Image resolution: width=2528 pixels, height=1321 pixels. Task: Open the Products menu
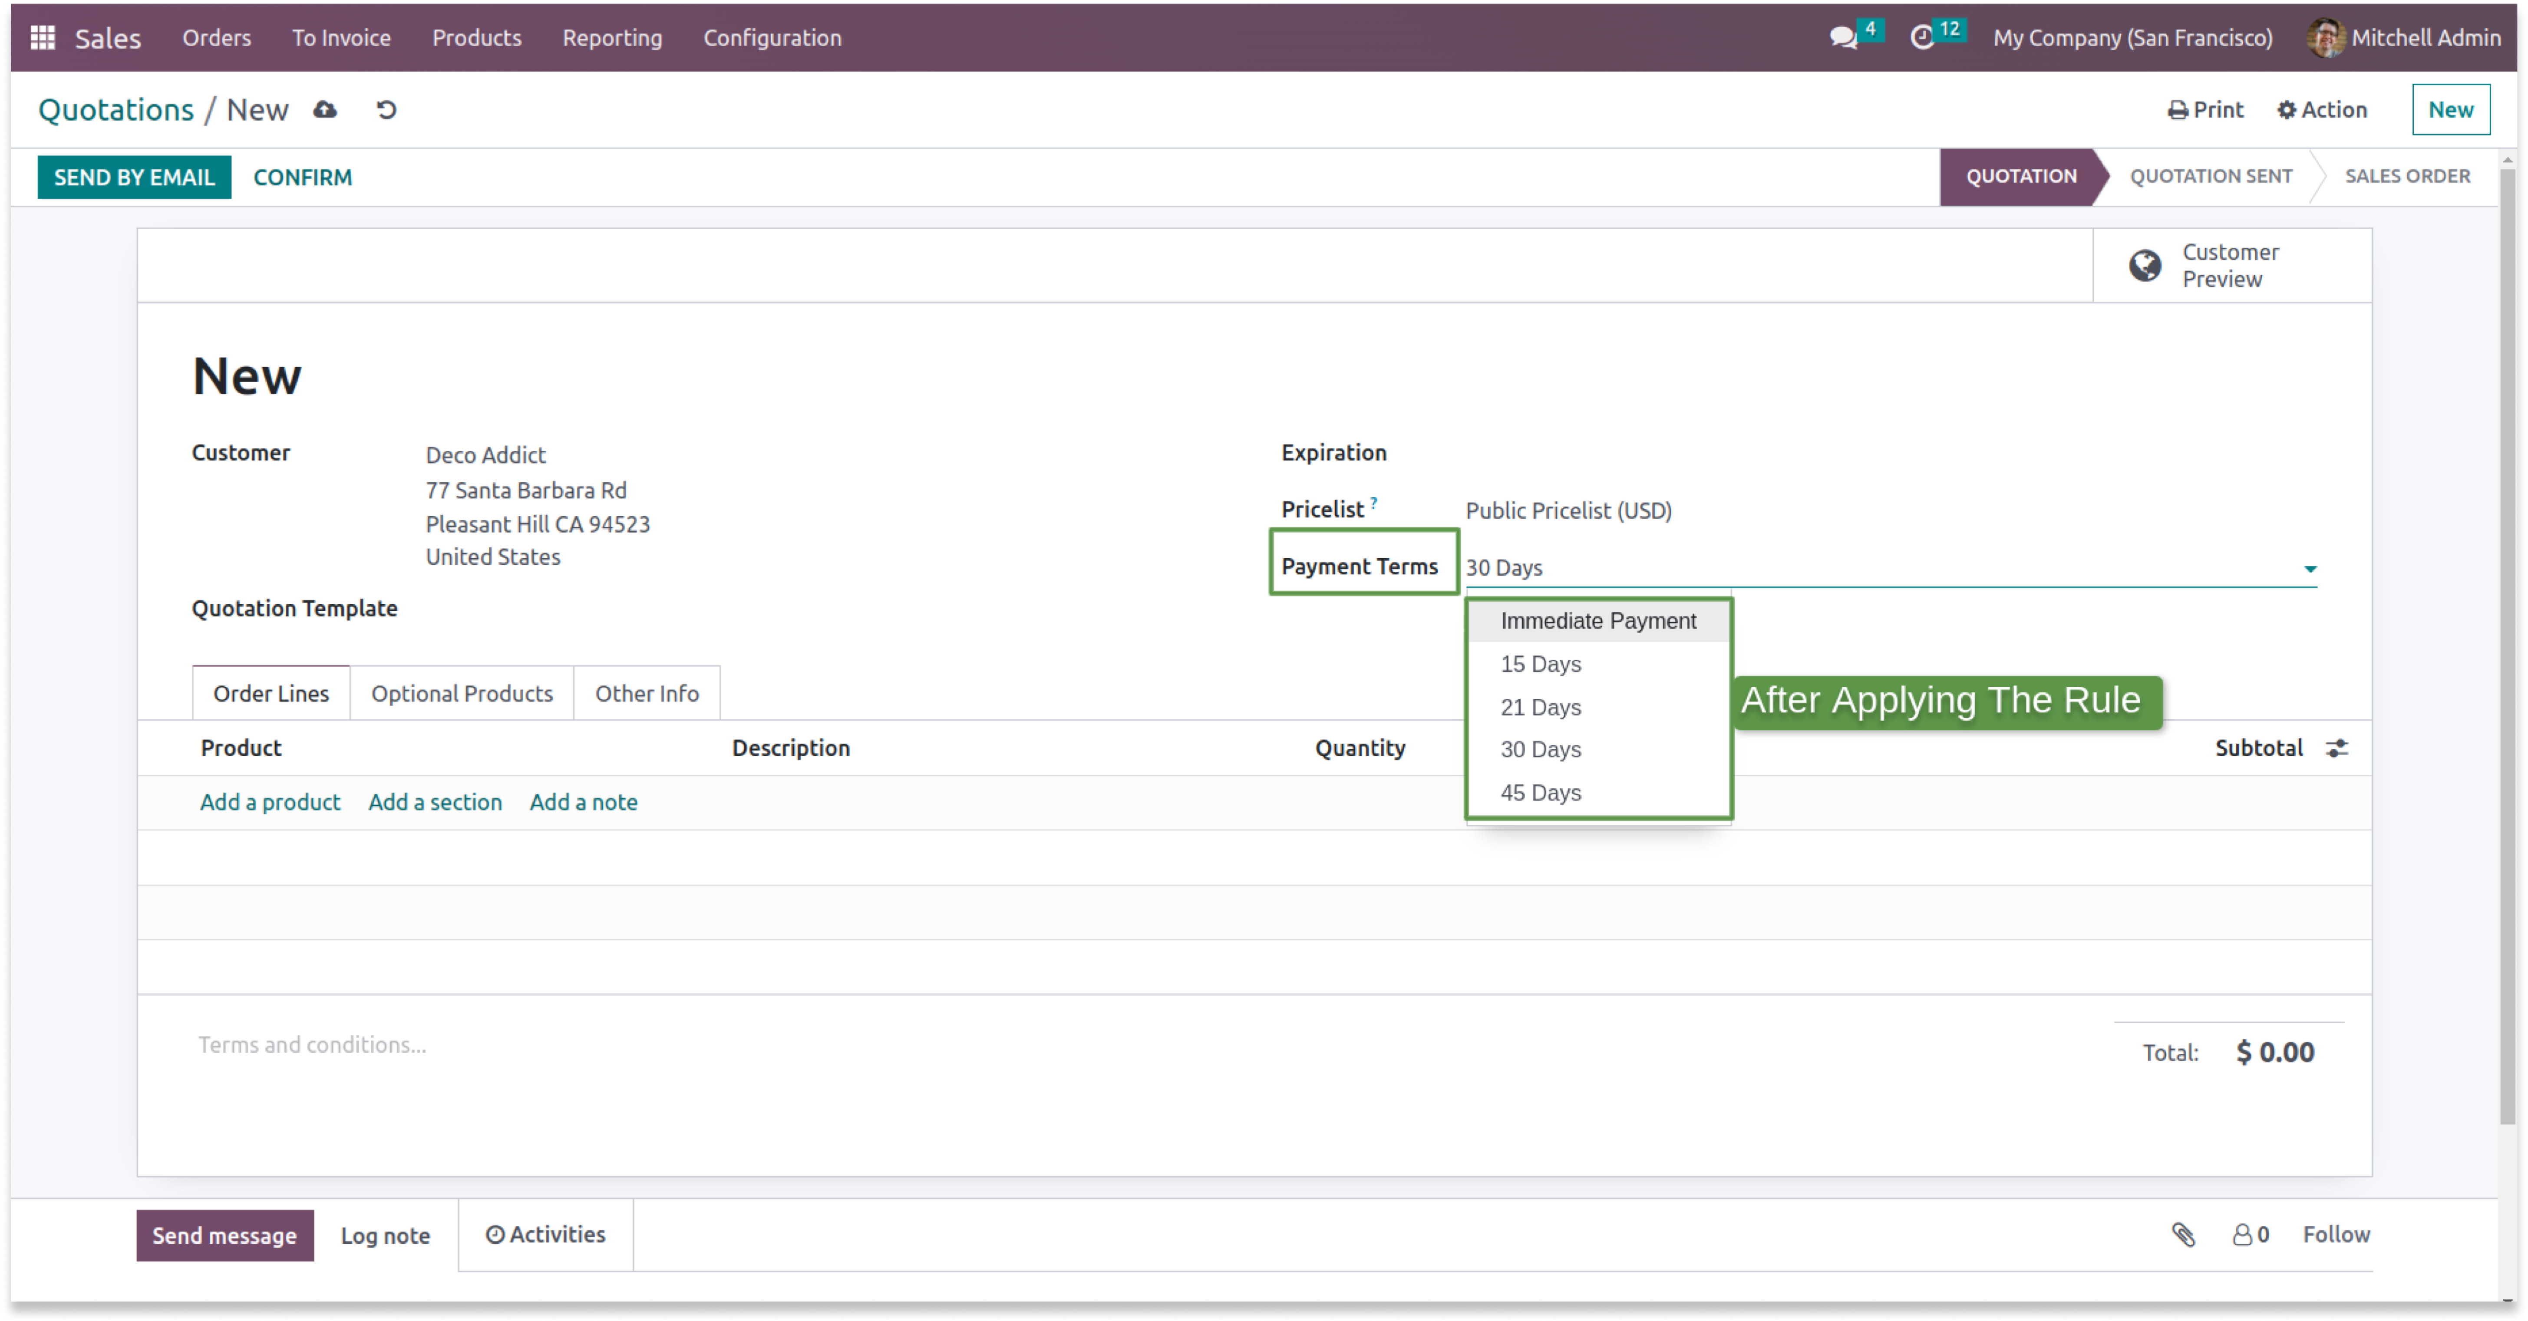point(477,37)
